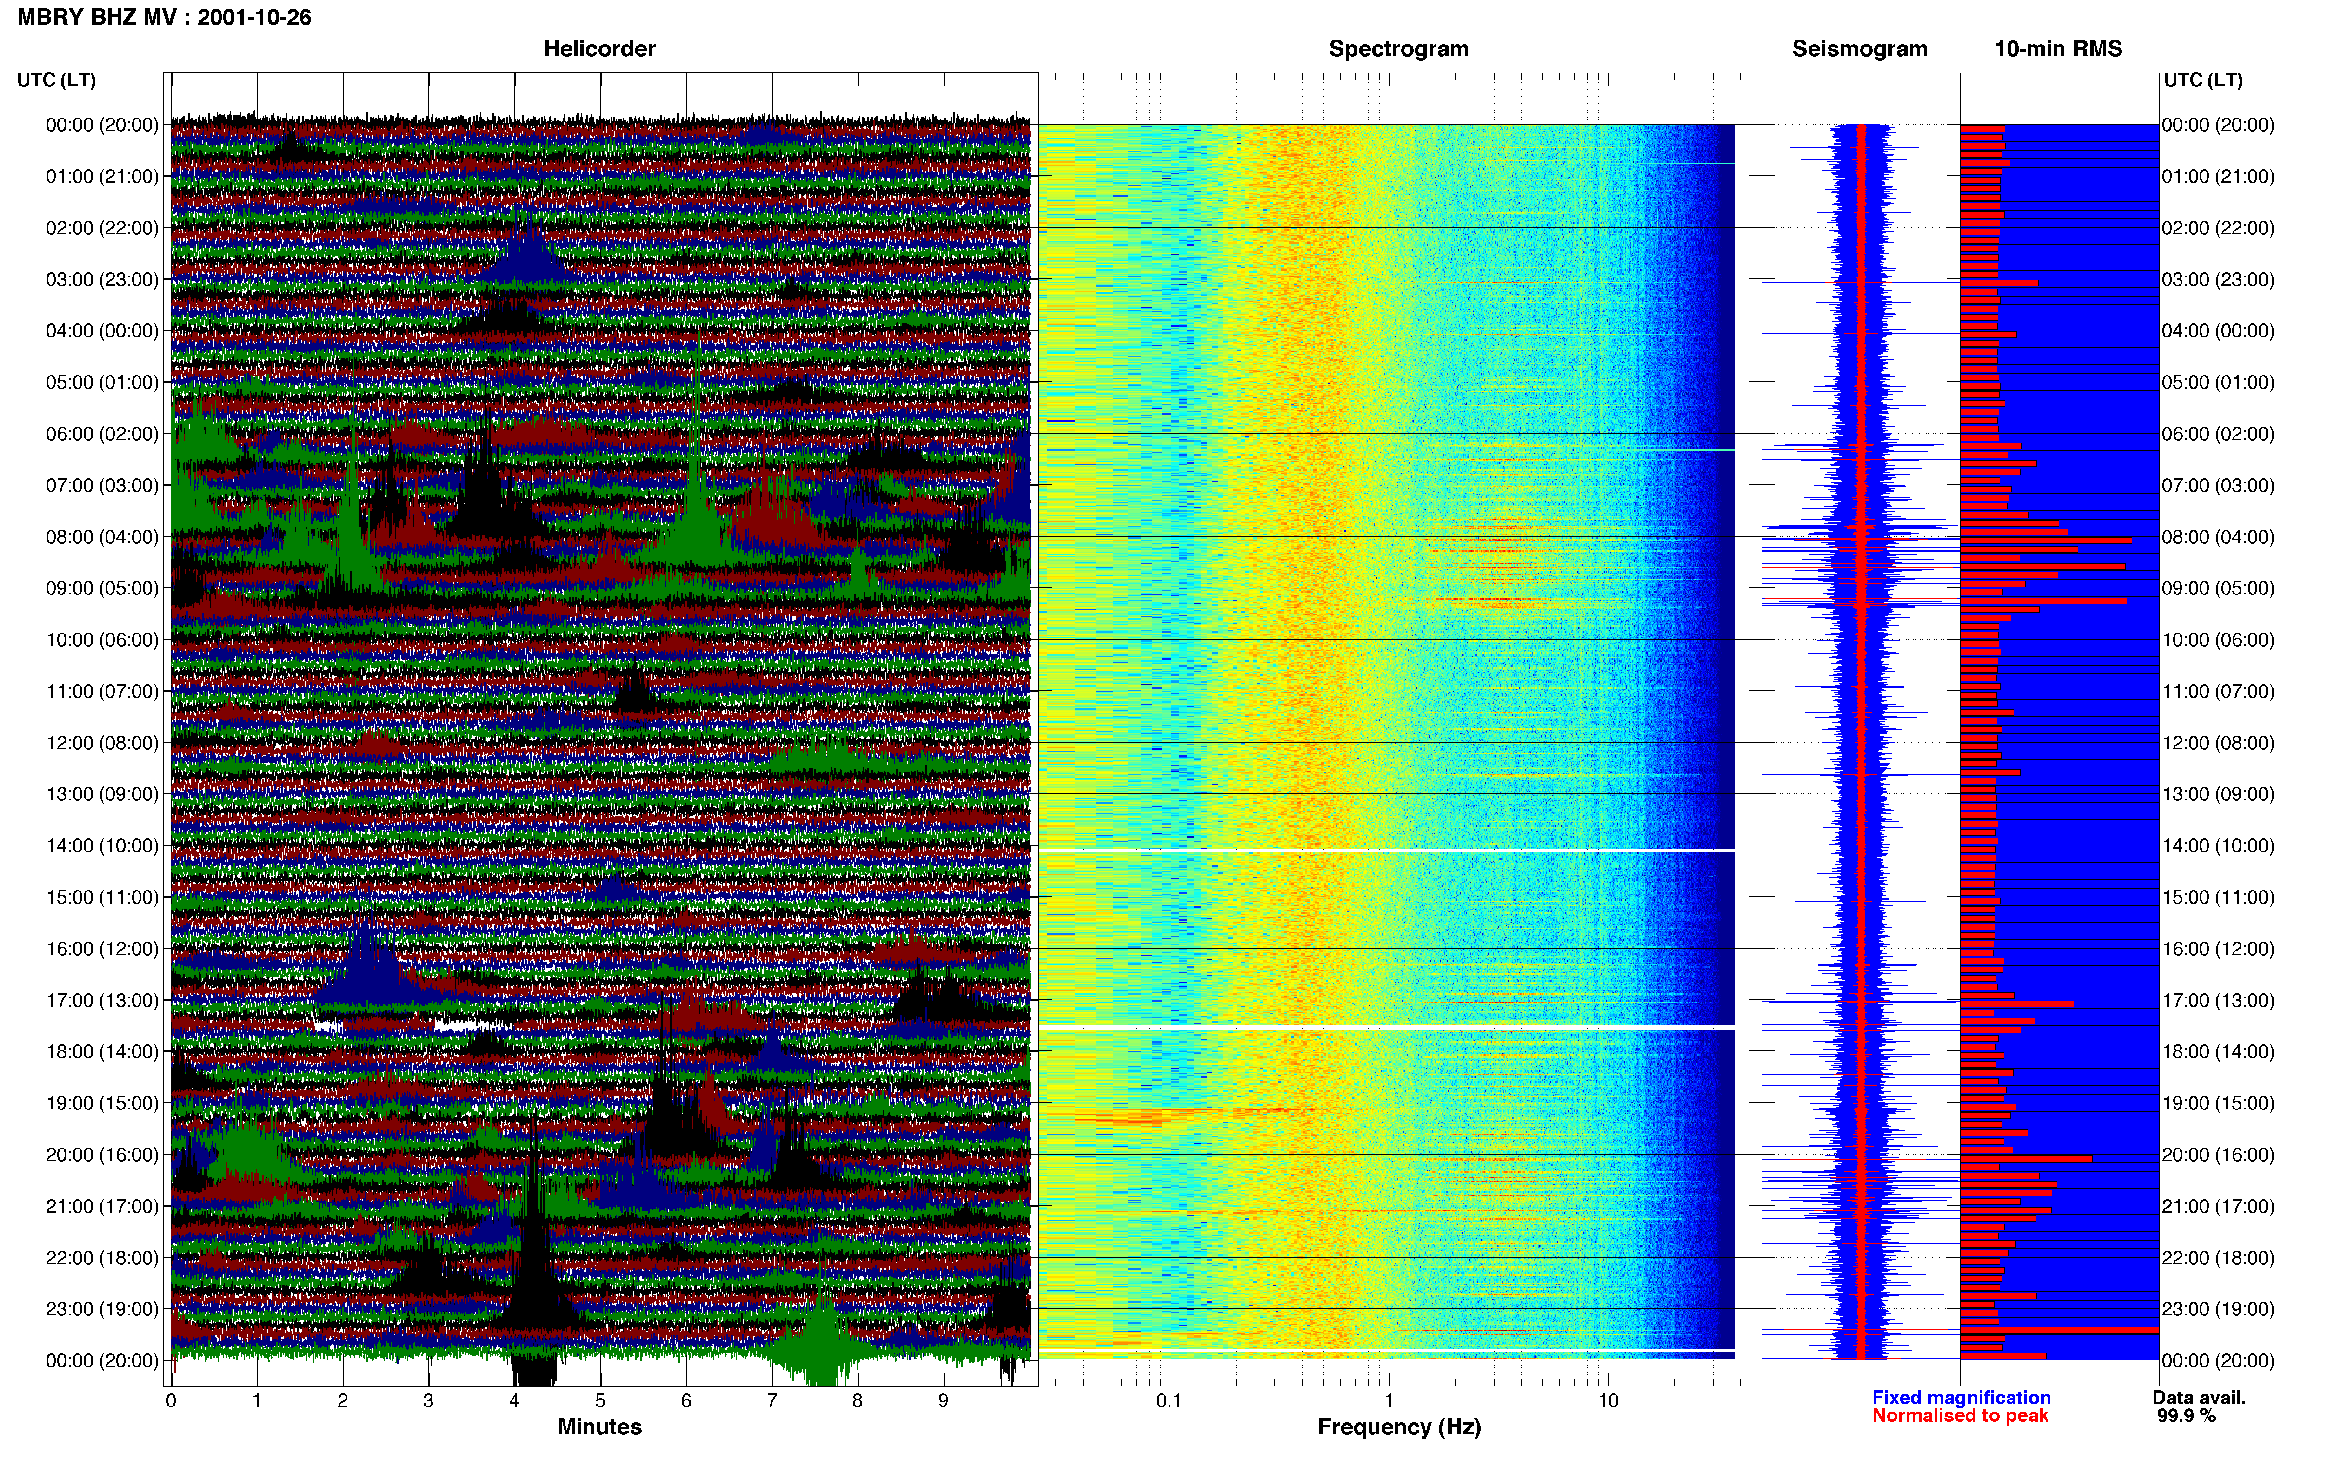This screenshot has height=1459, width=2334.
Task: Click left axis label '20:00 (16:00)'
Action: [x=102, y=1155]
